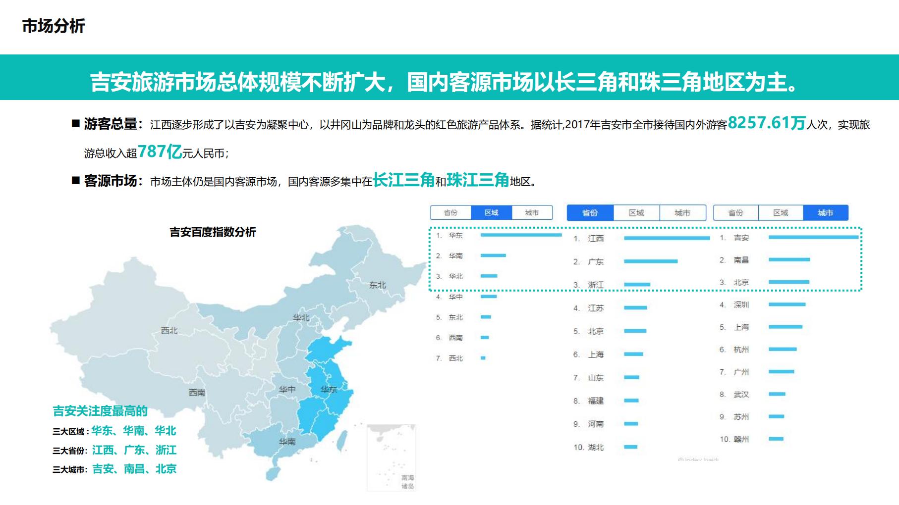Screen dimensions: 899x505
Task: Click the 三大区域 summary line
Action: (114, 431)
